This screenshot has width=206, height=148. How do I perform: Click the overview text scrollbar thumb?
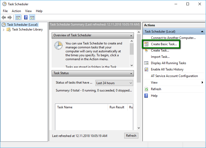click(x=132, y=49)
